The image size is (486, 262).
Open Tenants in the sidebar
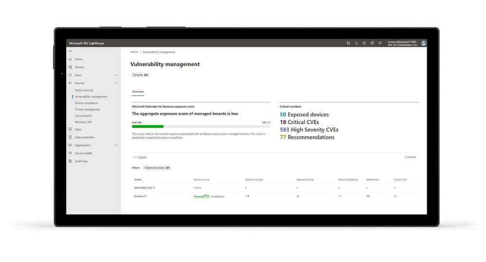[x=80, y=67]
